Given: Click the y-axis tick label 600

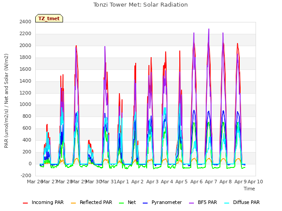Looking at the screenshot, I should tap(27, 128).
